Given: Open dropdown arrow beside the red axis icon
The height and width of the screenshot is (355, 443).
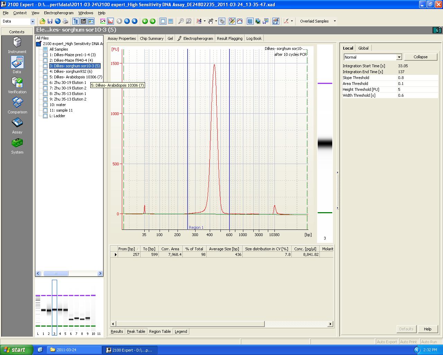Looking at the screenshot, I should (292, 21).
